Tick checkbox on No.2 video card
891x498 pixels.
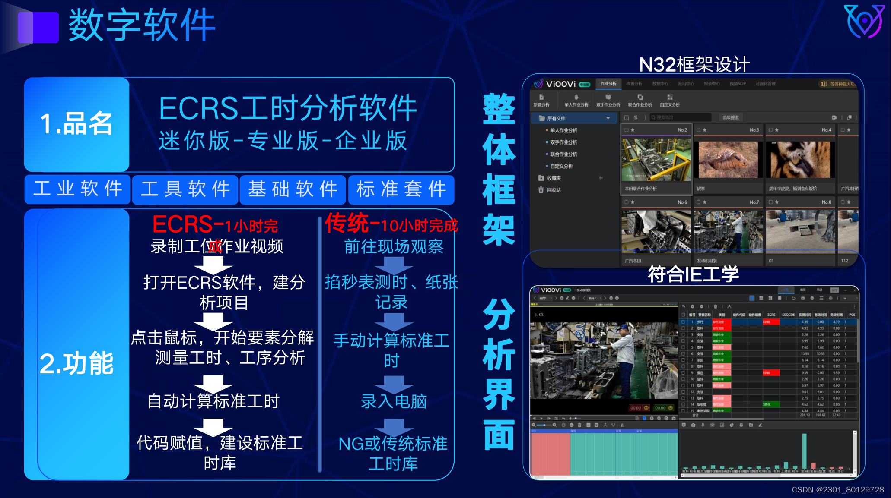627,130
